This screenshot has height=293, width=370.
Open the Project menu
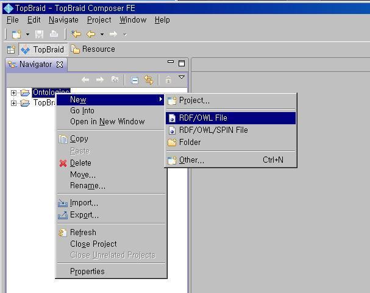point(99,20)
